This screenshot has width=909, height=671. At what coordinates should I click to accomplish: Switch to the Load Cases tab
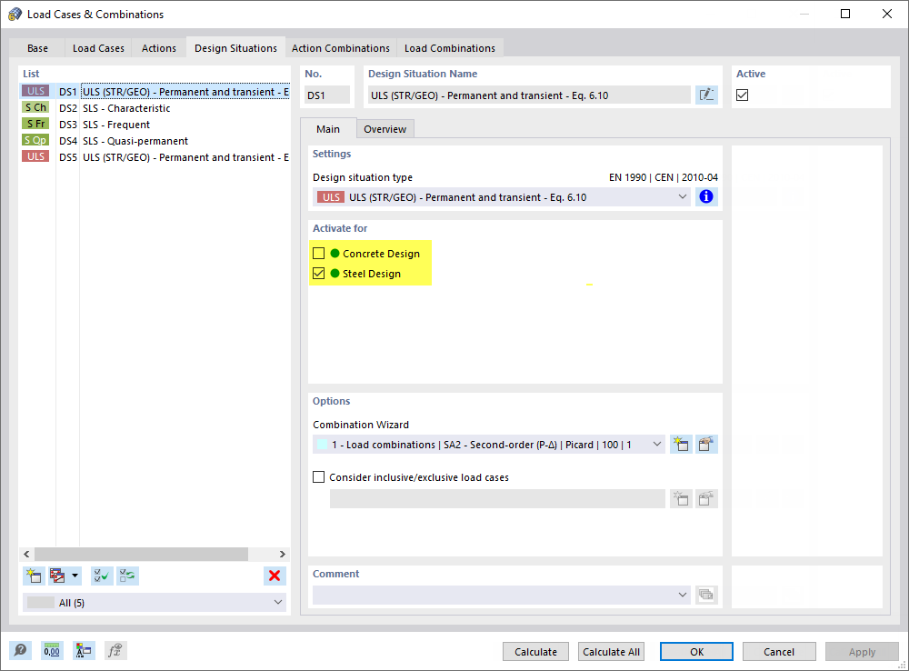tap(98, 48)
